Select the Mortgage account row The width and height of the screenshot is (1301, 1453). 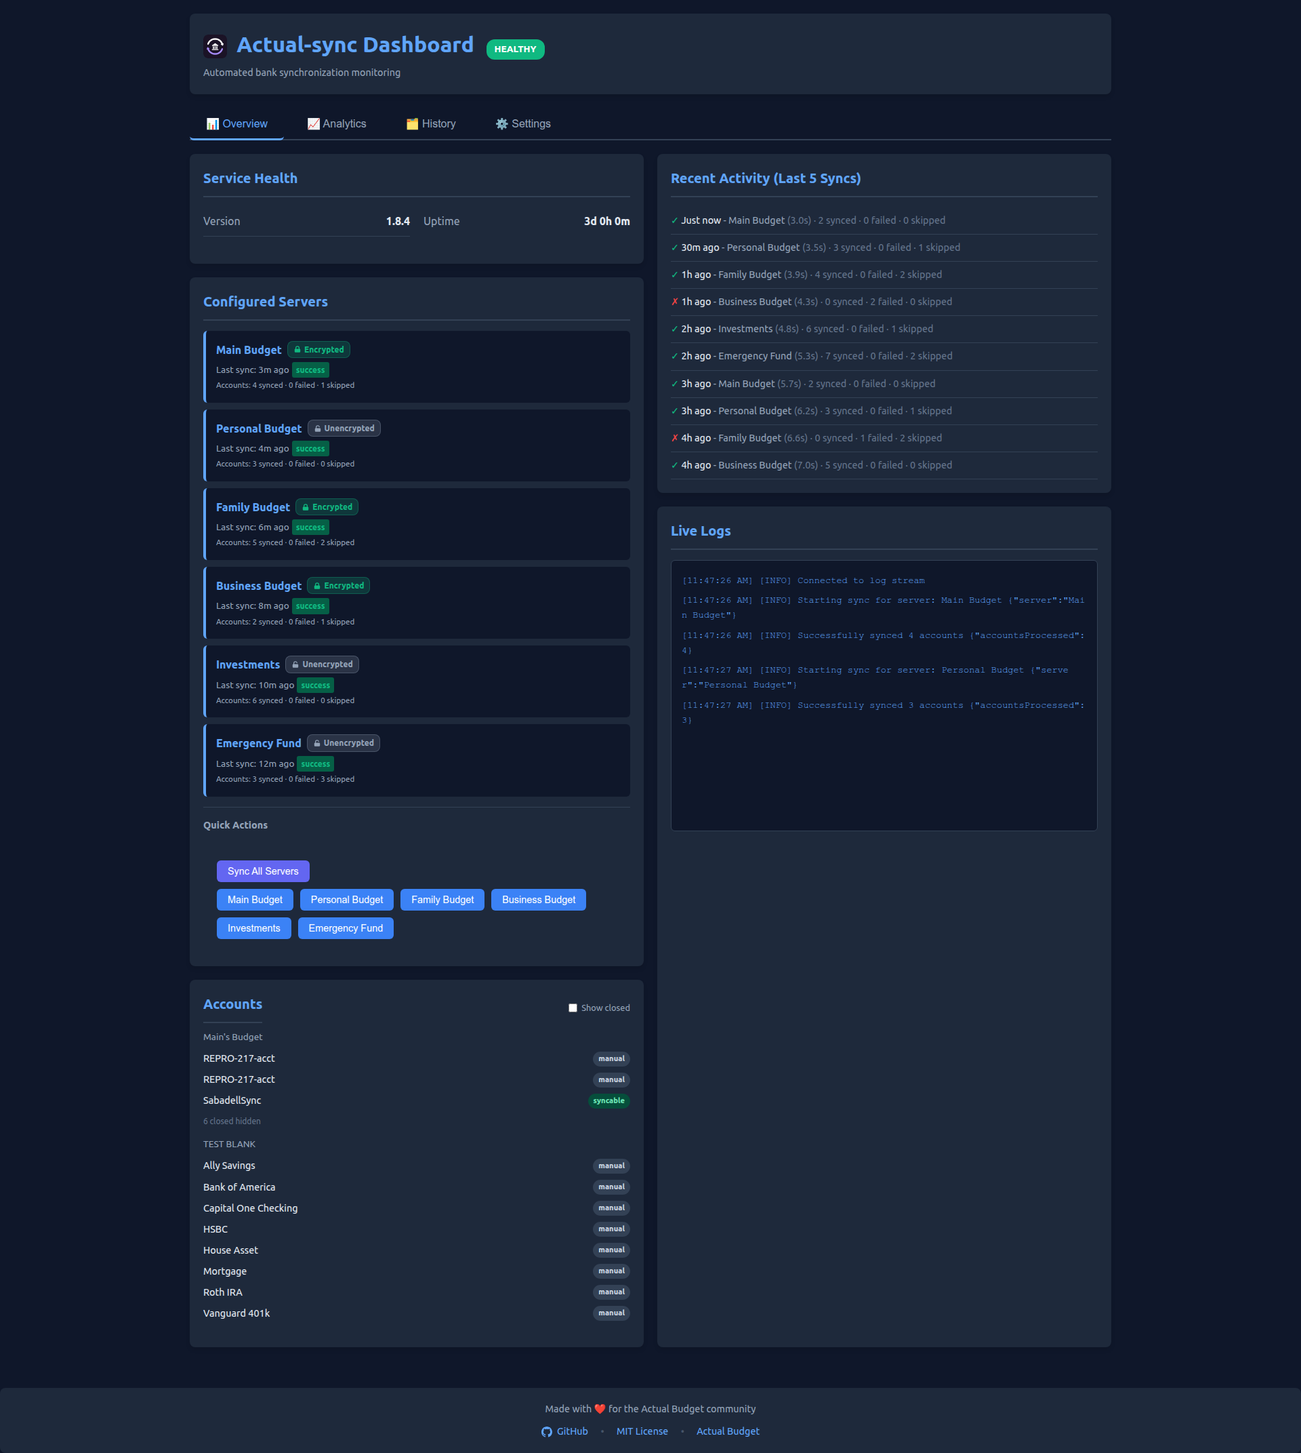point(417,1271)
